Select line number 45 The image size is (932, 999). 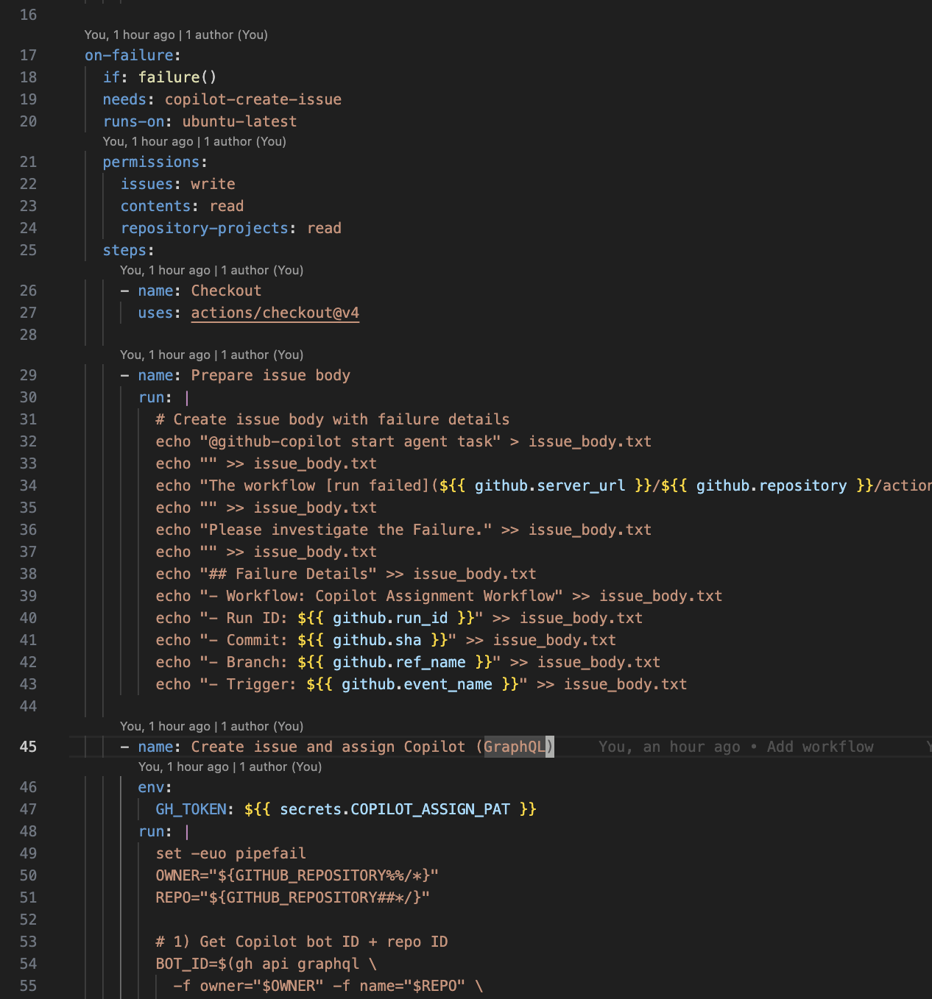coord(28,746)
